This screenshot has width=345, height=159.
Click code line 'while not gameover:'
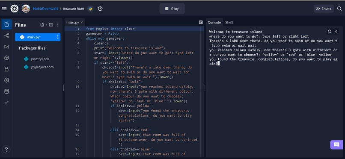tap(105, 38)
